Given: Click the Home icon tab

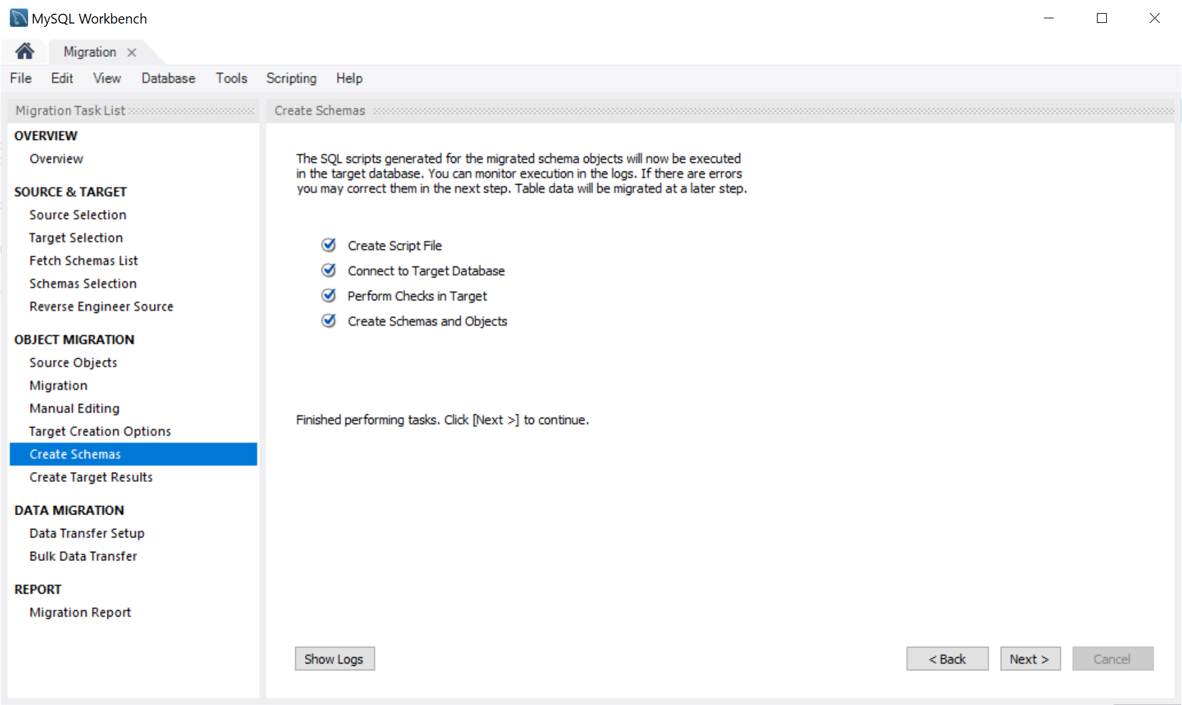Looking at the screenshot, I should (25, 51).
